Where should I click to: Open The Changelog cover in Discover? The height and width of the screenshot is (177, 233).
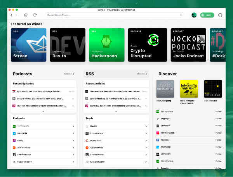165,89
